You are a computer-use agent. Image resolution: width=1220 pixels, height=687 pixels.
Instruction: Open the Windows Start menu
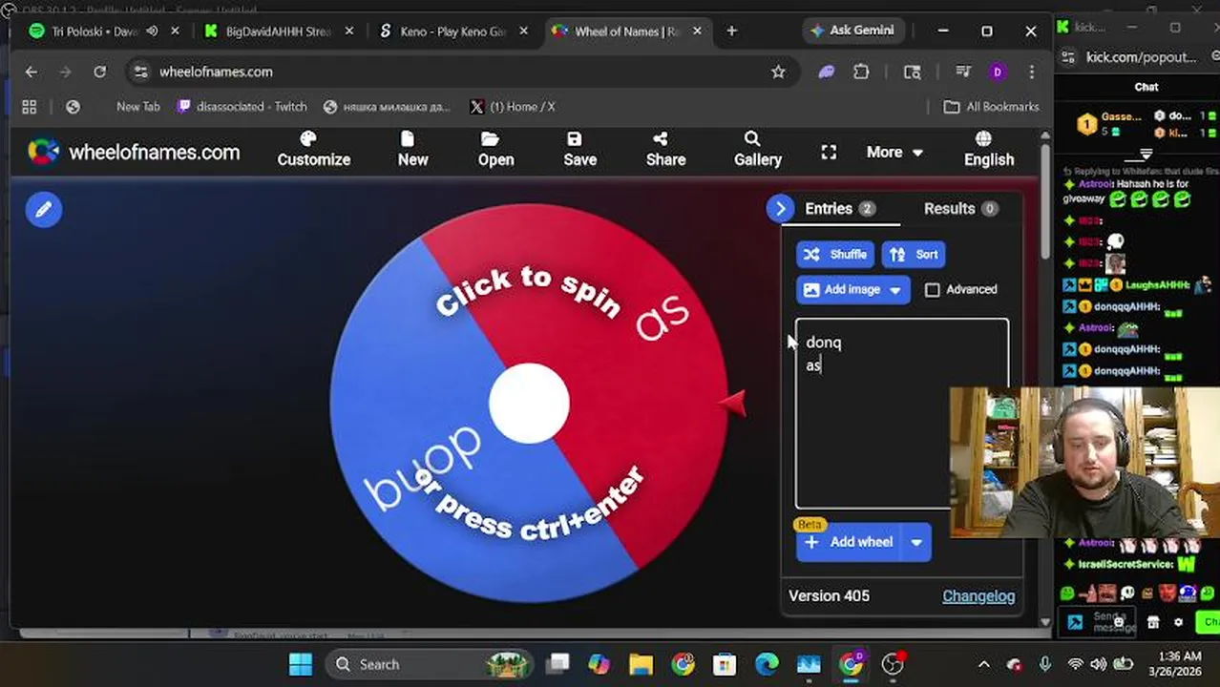tap(300, 664)
